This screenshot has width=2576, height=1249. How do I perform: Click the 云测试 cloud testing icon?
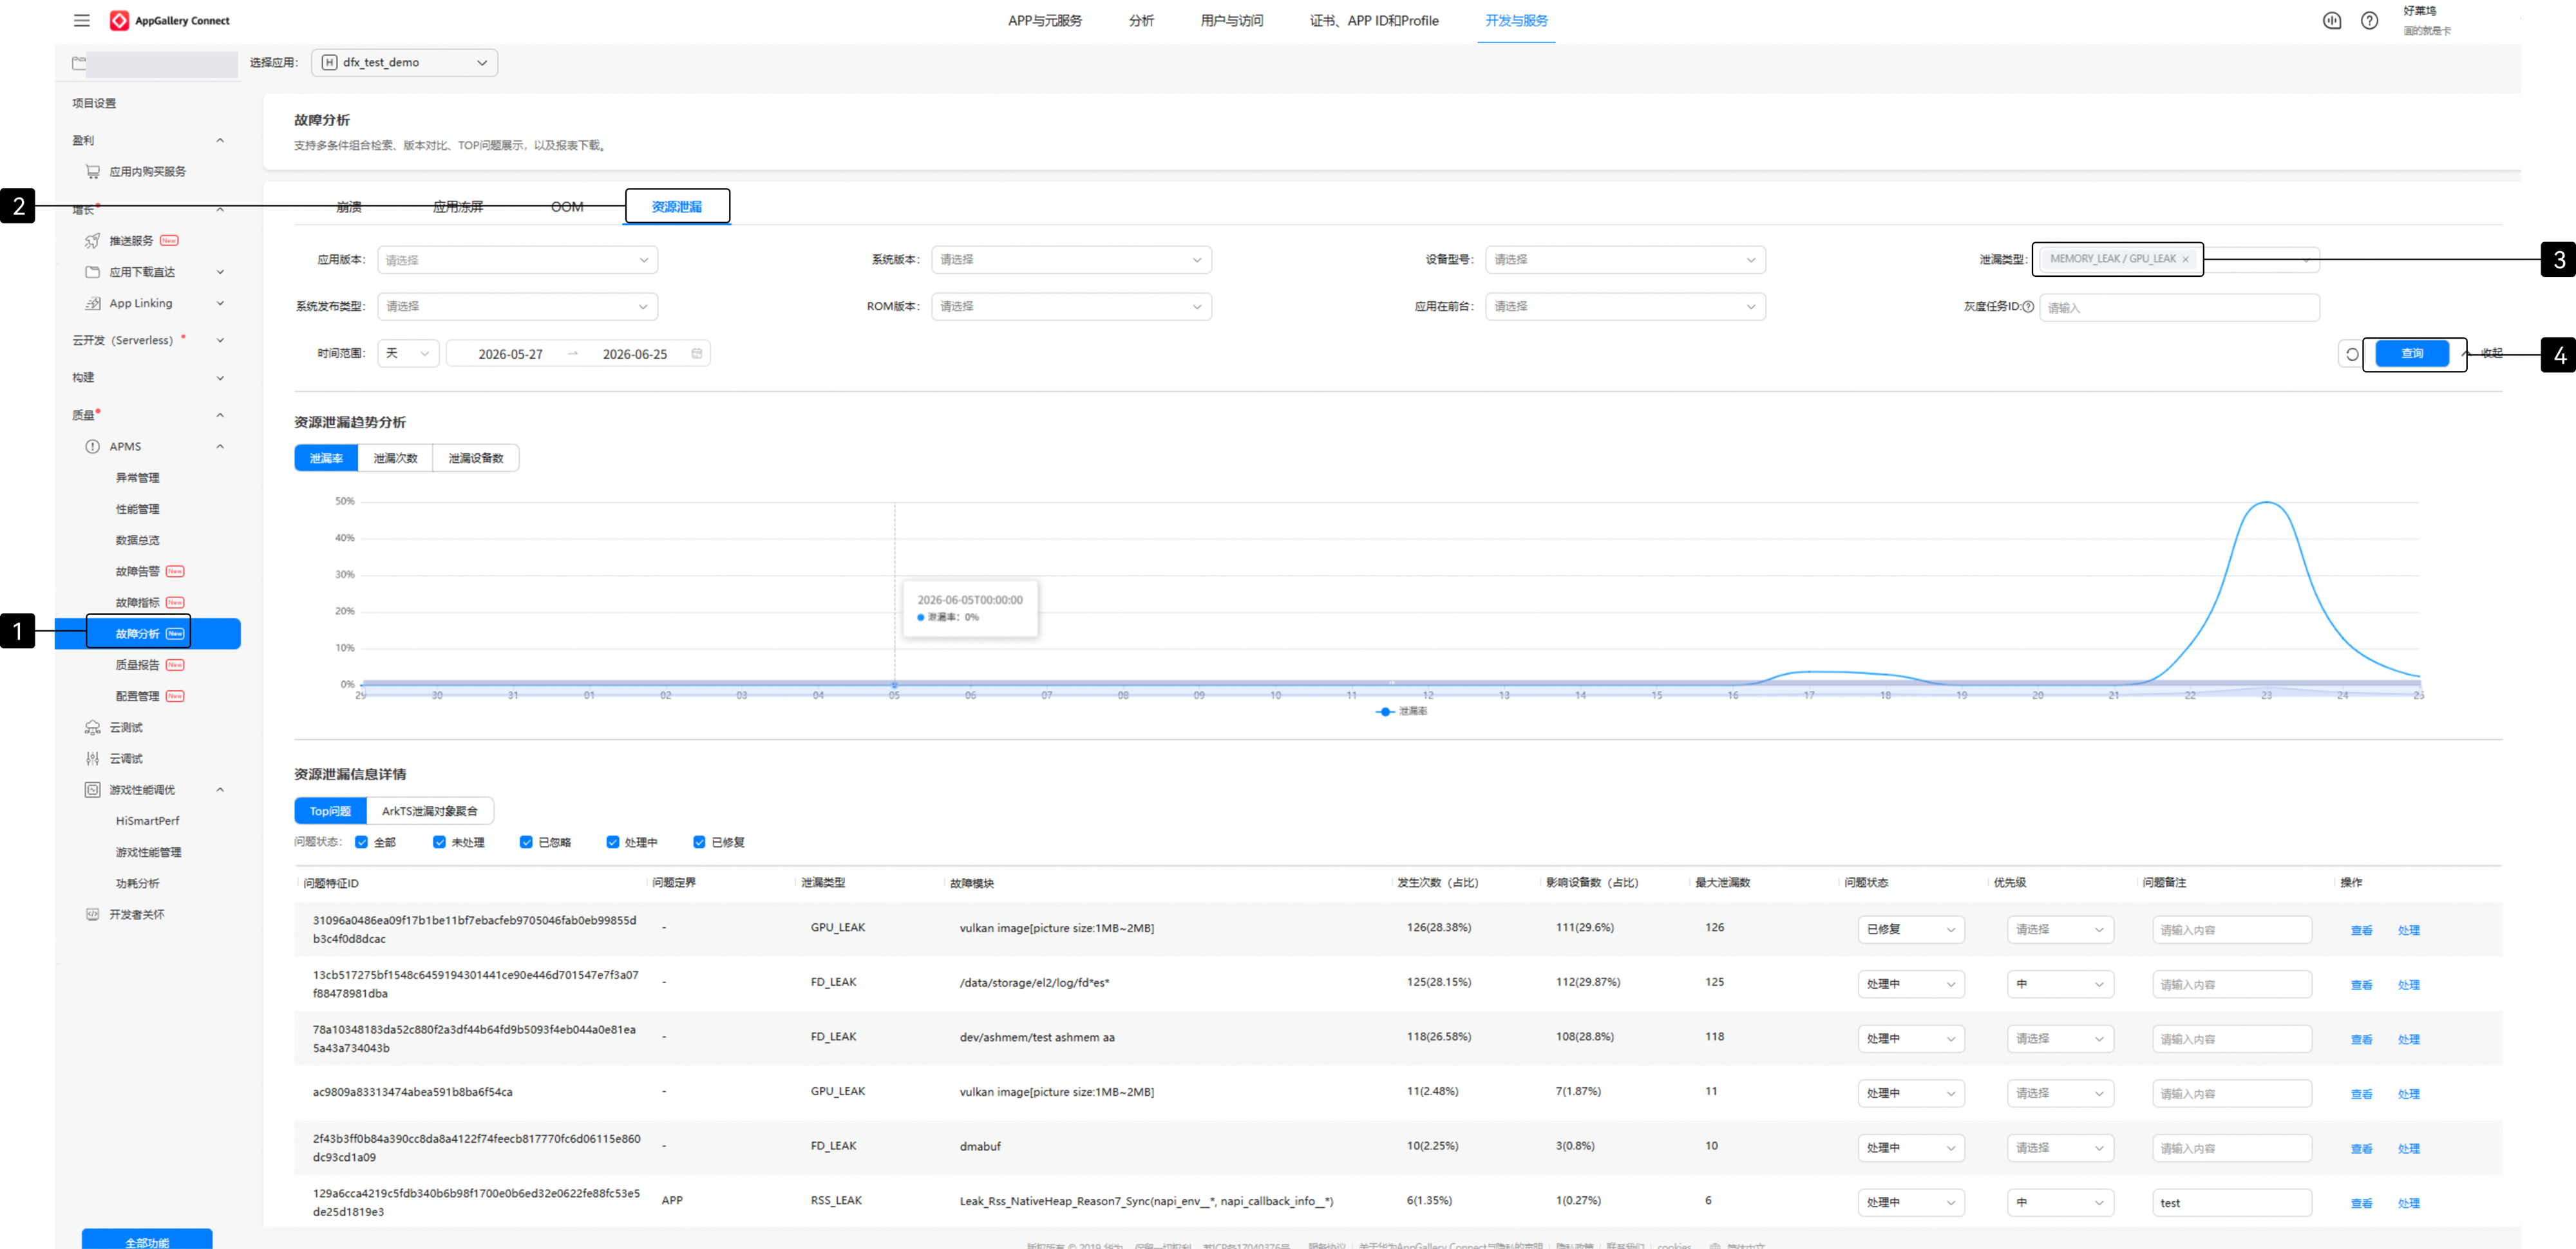(92, 727)
